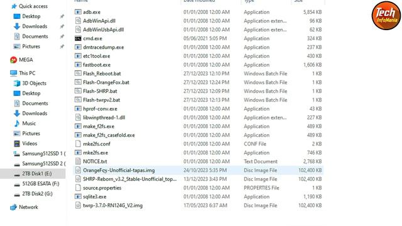Viewport: 402px width, 226px height.
Task: Open pinned Desktop under Quick access
Action: coord(31,16)
